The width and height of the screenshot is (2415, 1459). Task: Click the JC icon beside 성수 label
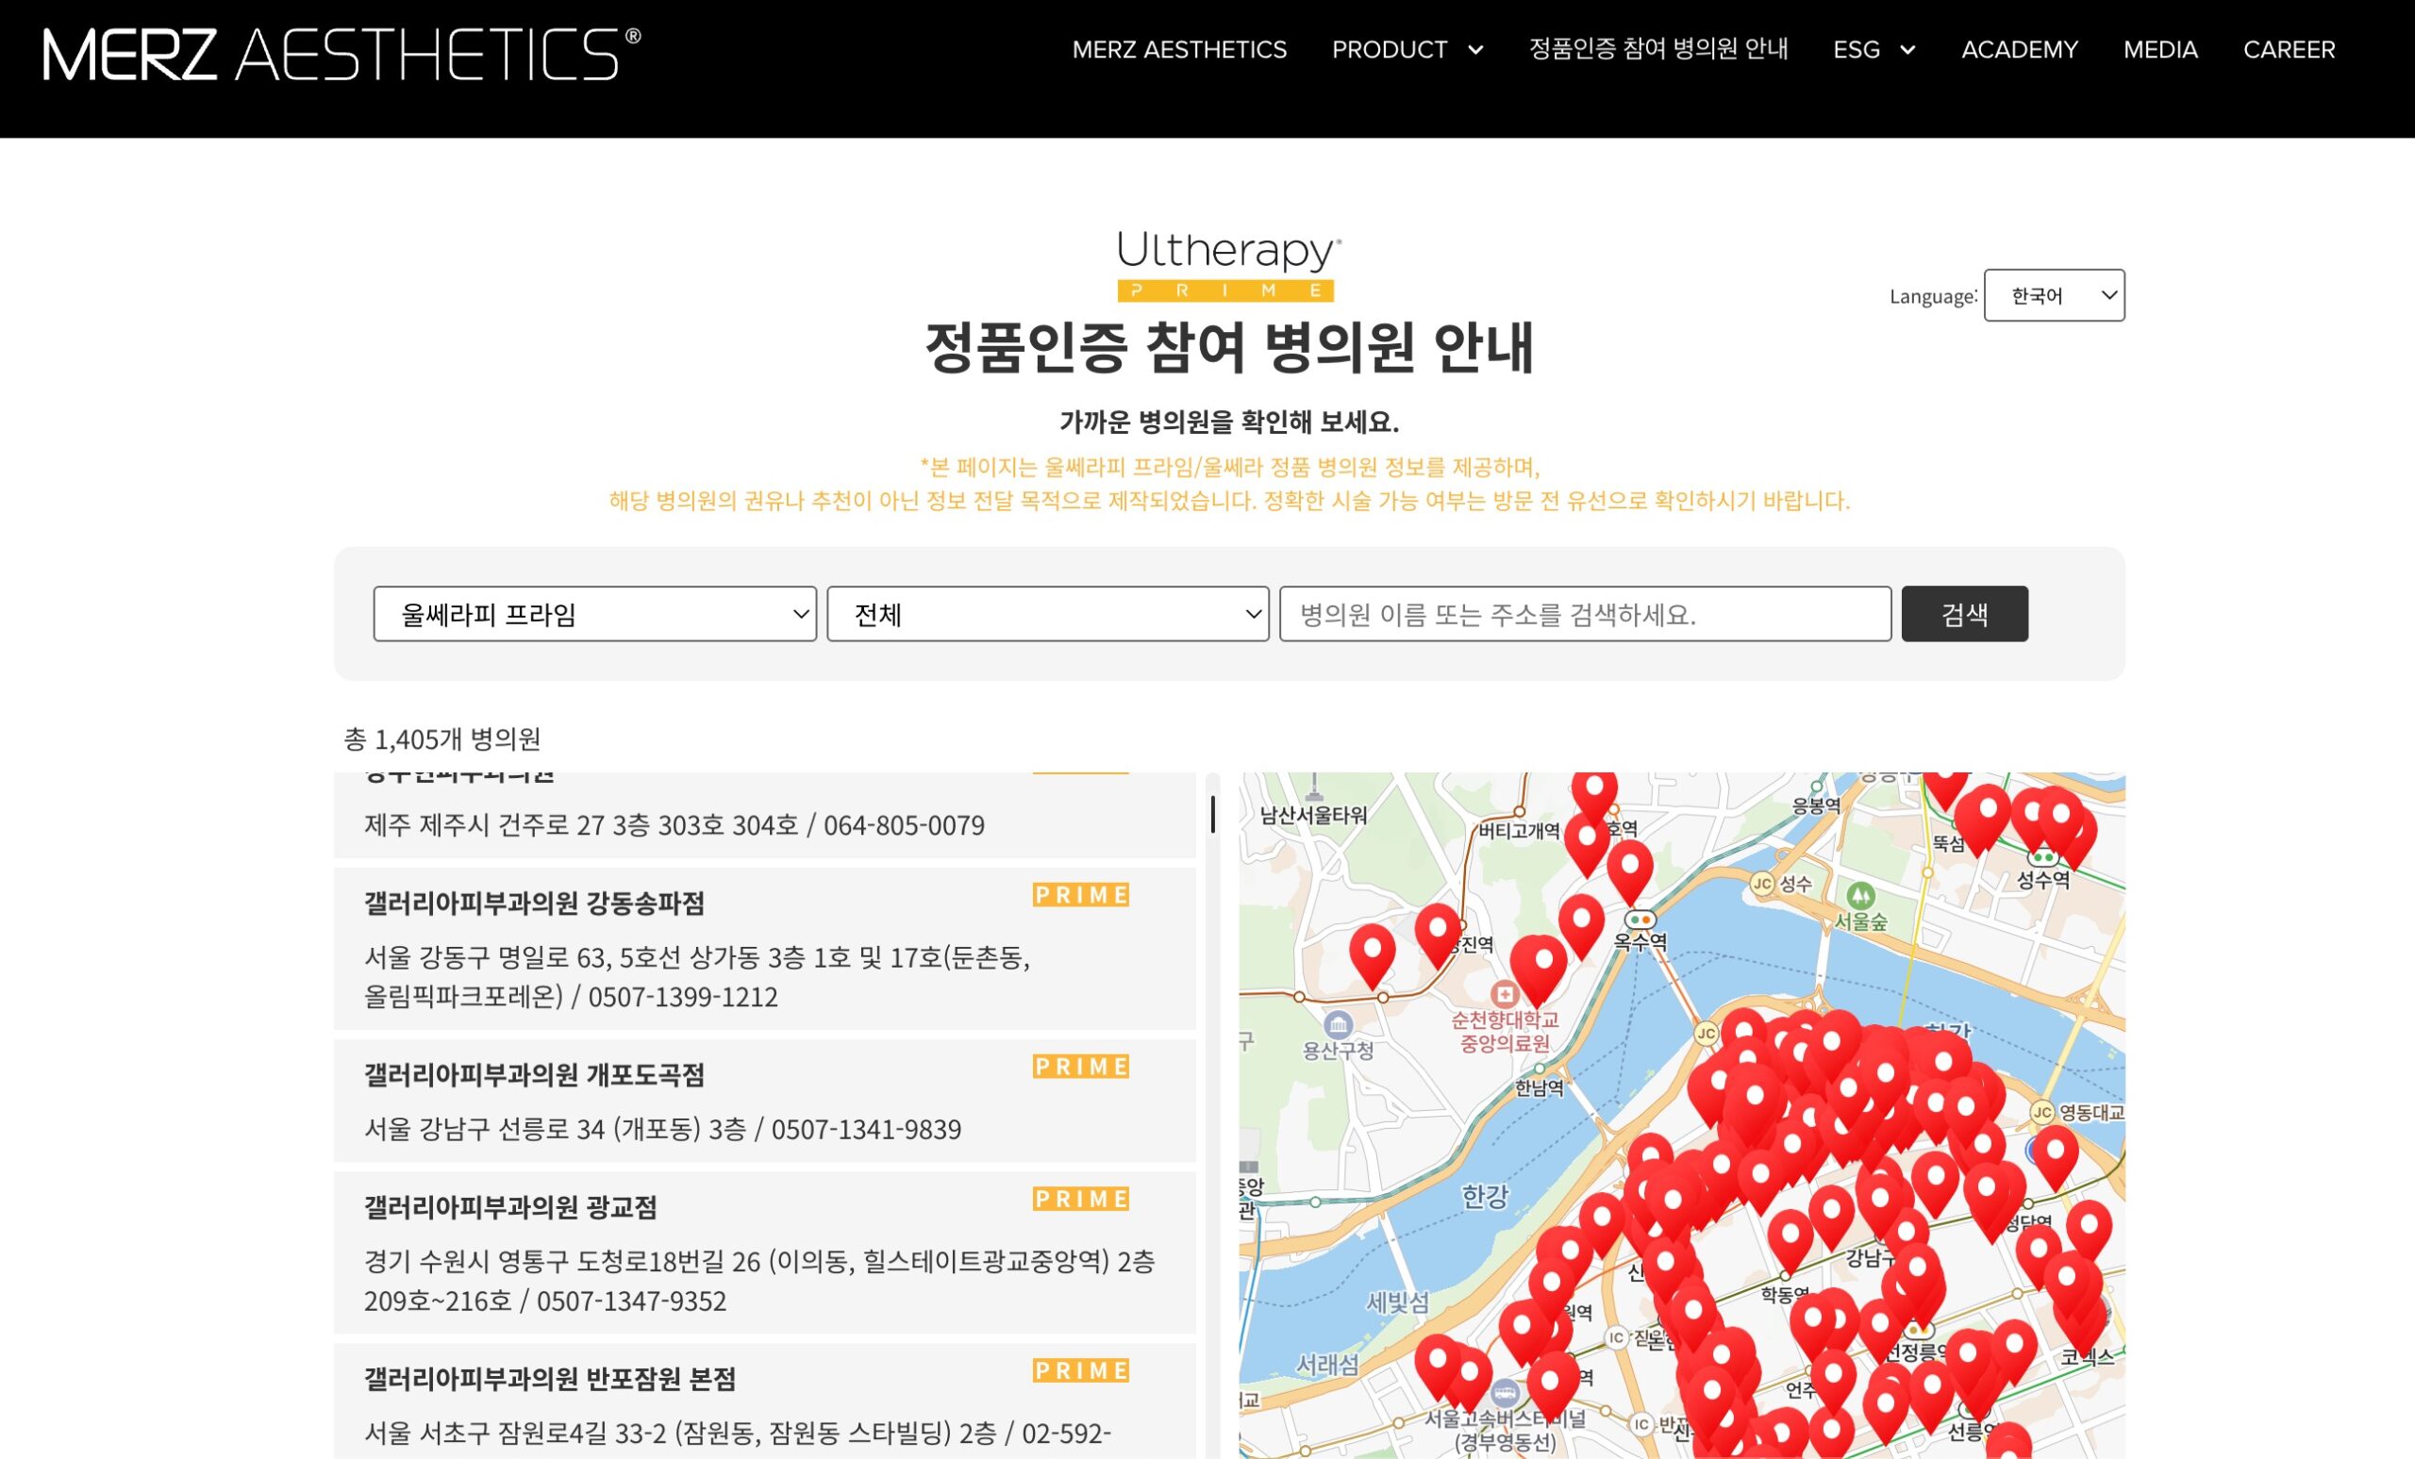click(x=1762, y=884)
